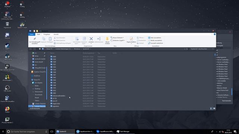Switch to large icons view in status bar
Viewport: 239px width, 134px height.
point(214,108)
